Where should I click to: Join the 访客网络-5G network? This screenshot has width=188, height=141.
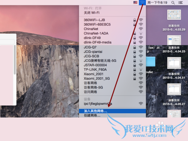click(x=112, y=87)
